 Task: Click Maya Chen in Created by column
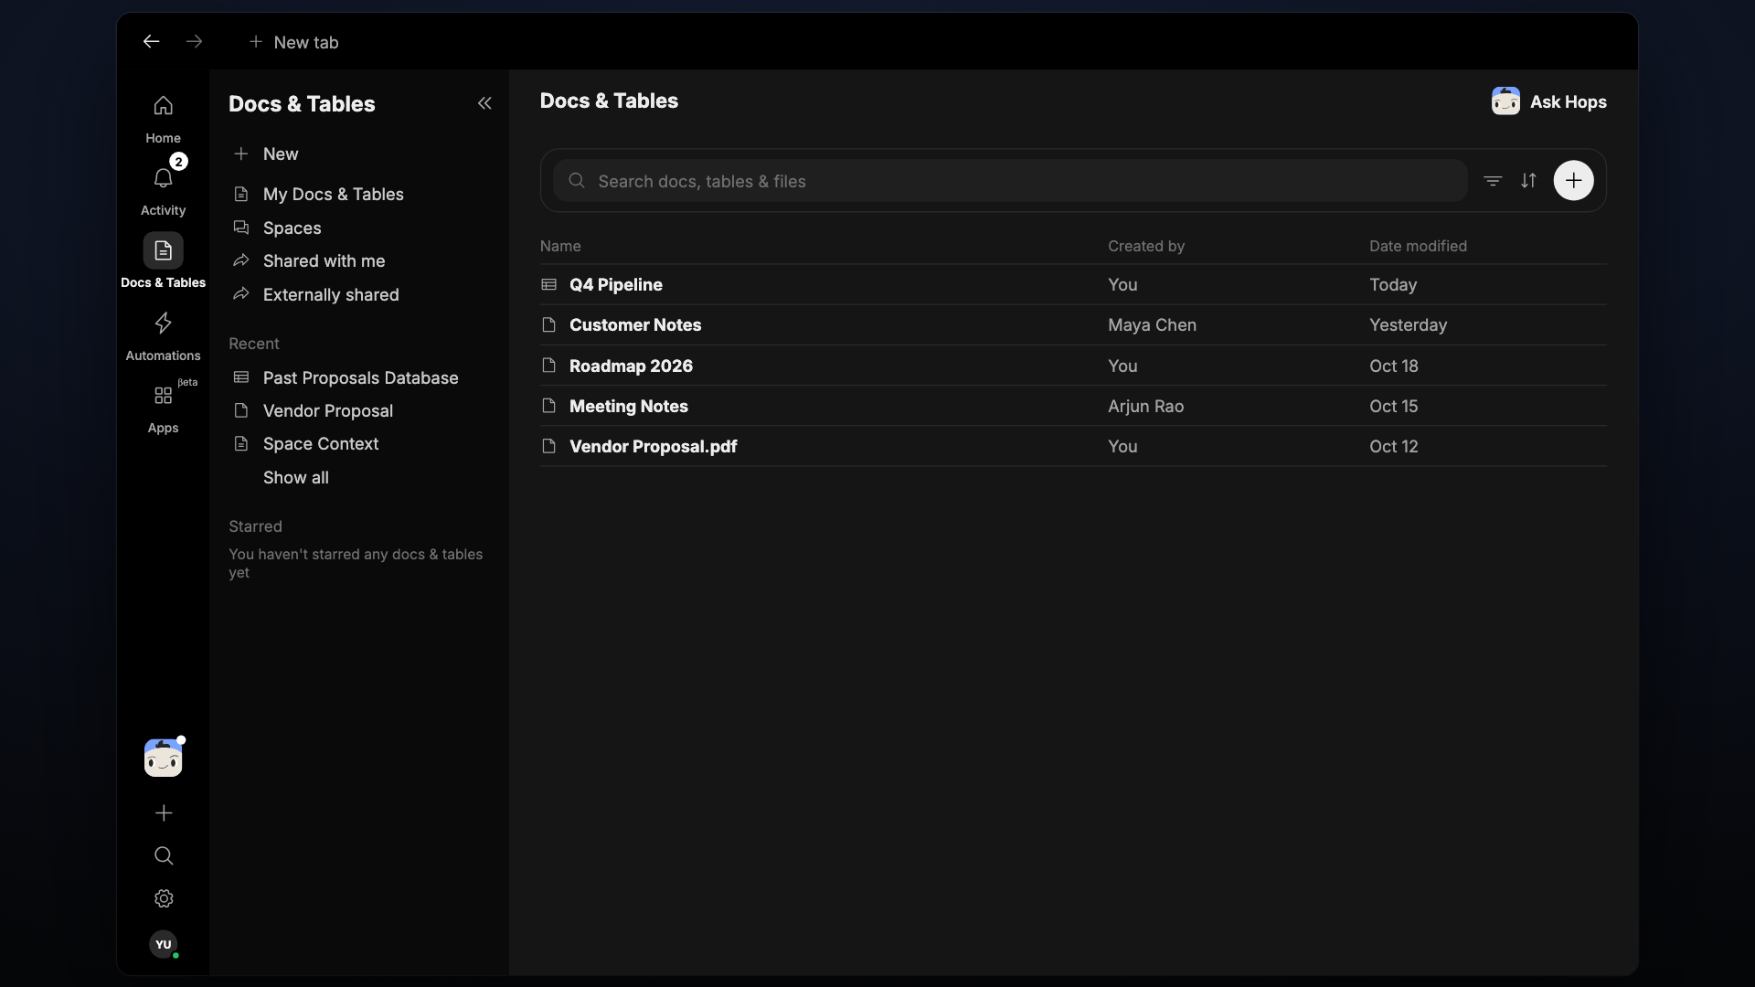pos(1152,324)
